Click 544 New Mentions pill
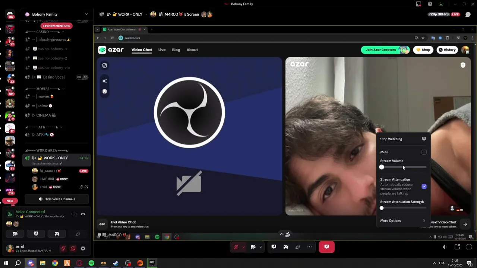 coord(57,26)
